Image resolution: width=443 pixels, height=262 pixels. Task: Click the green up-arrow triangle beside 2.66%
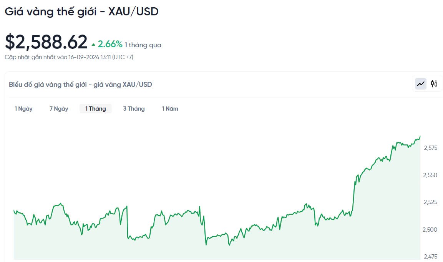pyautogui.click(x=93, y=45)
